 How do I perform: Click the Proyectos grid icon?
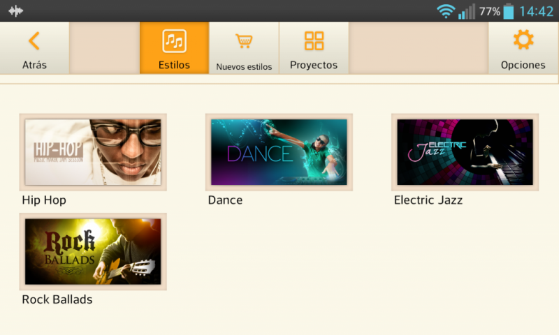point(314,41)
